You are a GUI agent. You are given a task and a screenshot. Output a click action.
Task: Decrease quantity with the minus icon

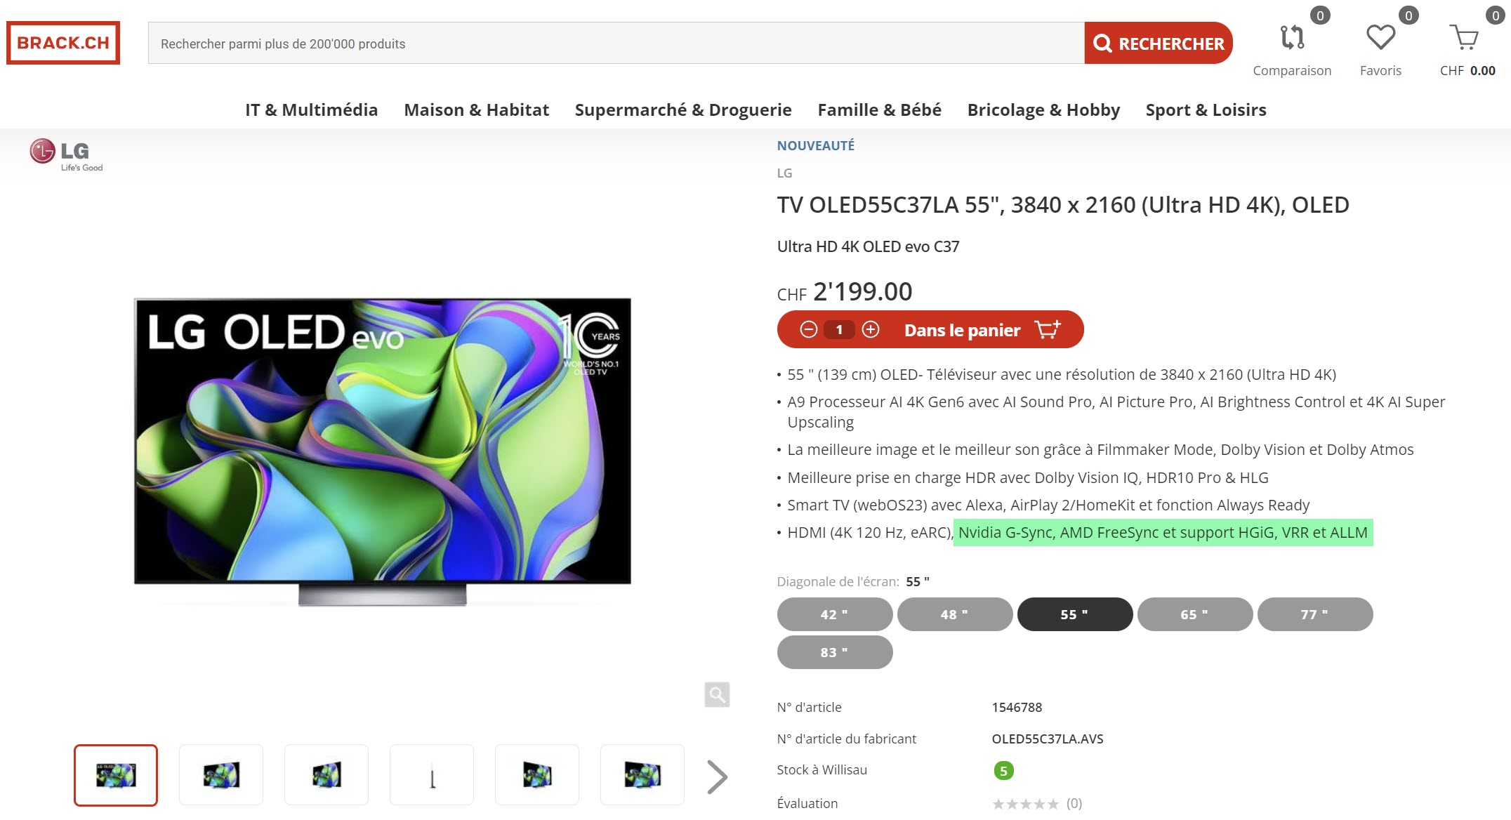coord(808,329)
